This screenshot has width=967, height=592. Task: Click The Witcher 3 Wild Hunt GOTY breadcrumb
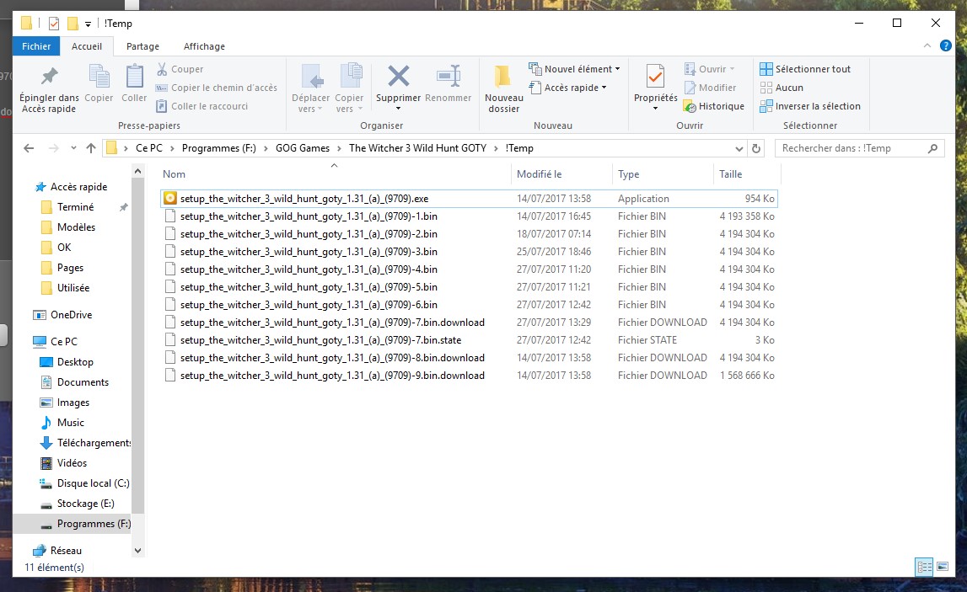[x=417, y=148]
